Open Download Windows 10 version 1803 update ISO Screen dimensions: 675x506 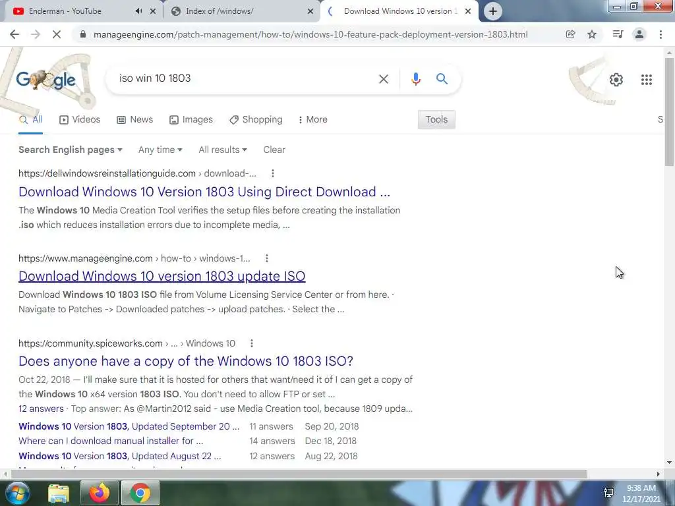(162, 276)
